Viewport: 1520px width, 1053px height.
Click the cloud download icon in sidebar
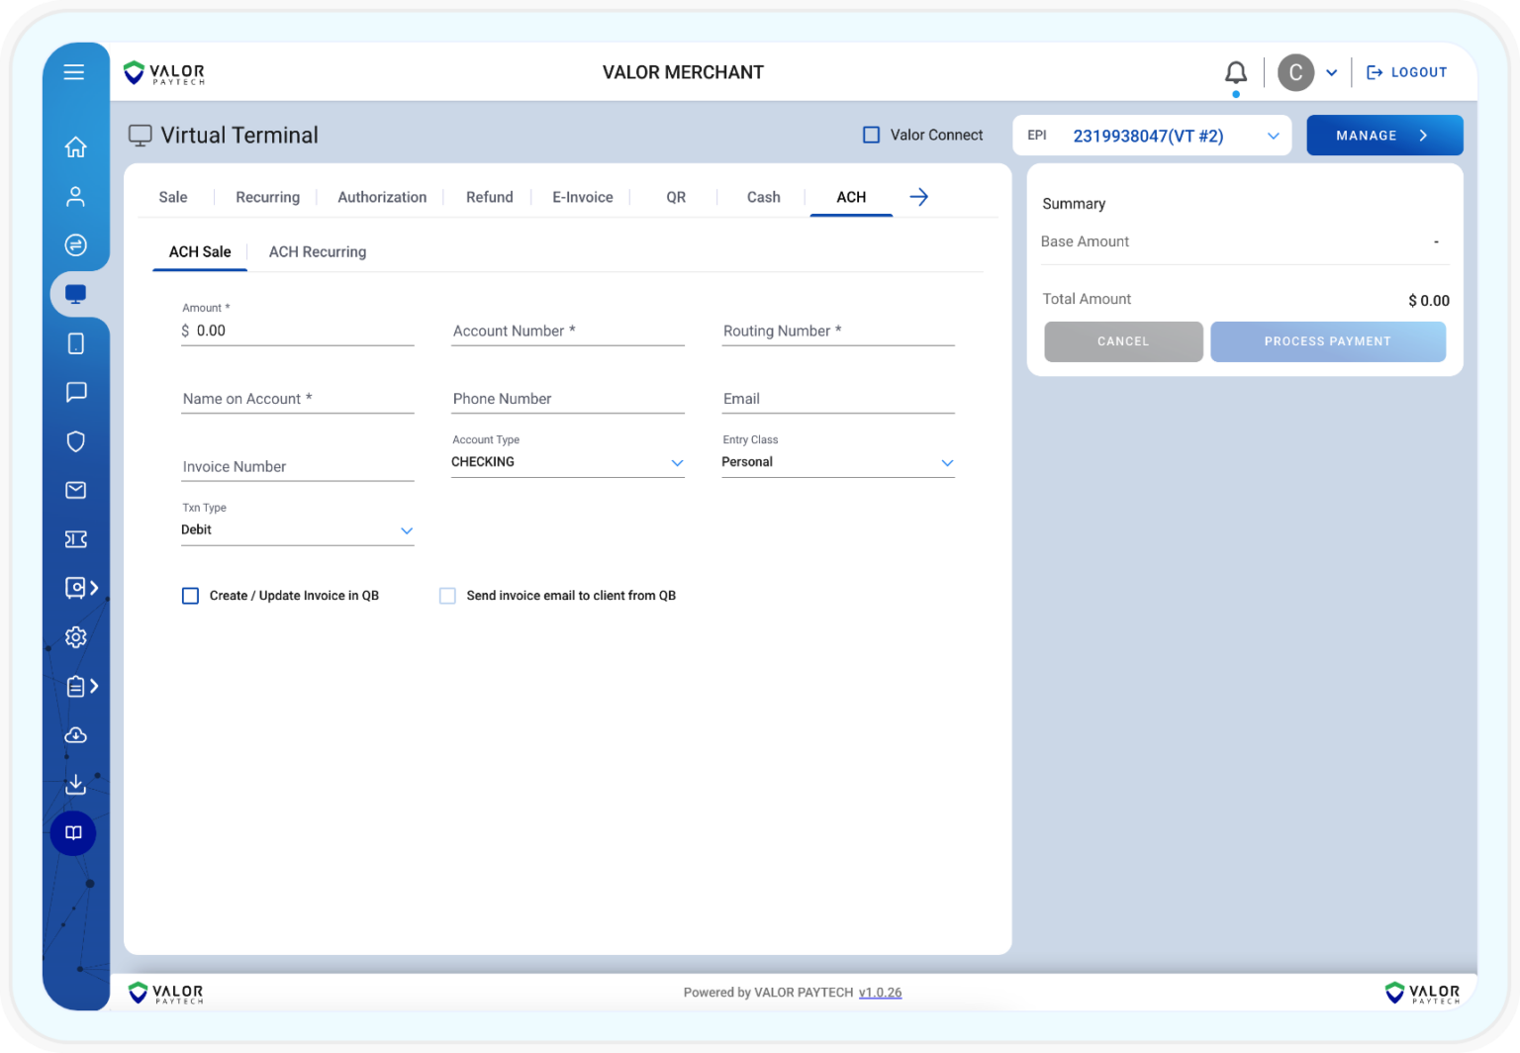point(75,735)
